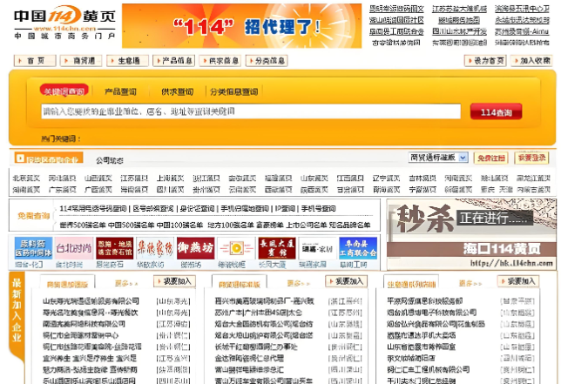Screen dimensions: 561x384
Task: Open the 黑龙江黄页 province link
Action: point(533,178)
